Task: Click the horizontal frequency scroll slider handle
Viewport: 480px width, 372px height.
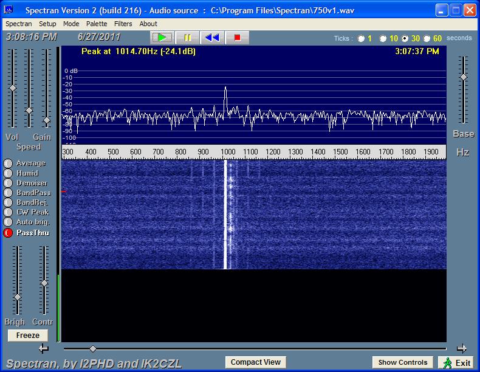Action: point(93,349)
